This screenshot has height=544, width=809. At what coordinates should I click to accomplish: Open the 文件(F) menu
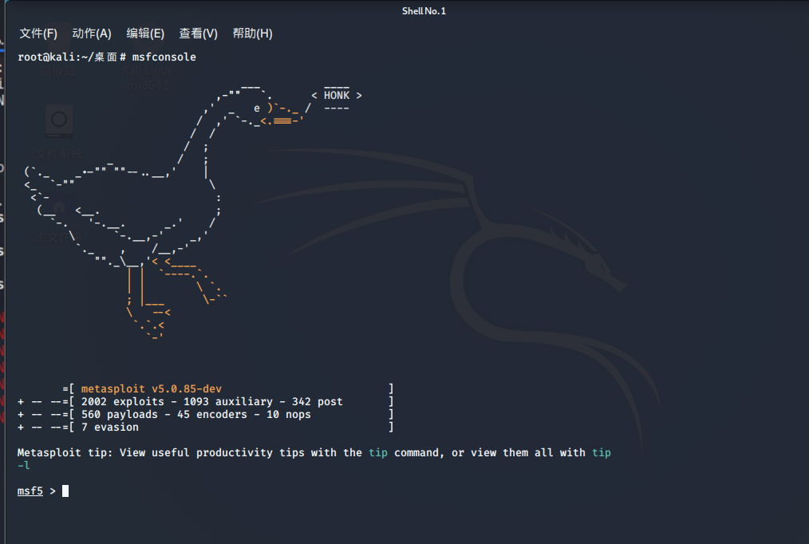coord(38,34)
